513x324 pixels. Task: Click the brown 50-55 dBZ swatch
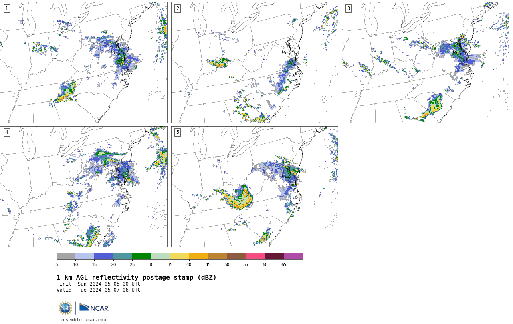(236, 256)
